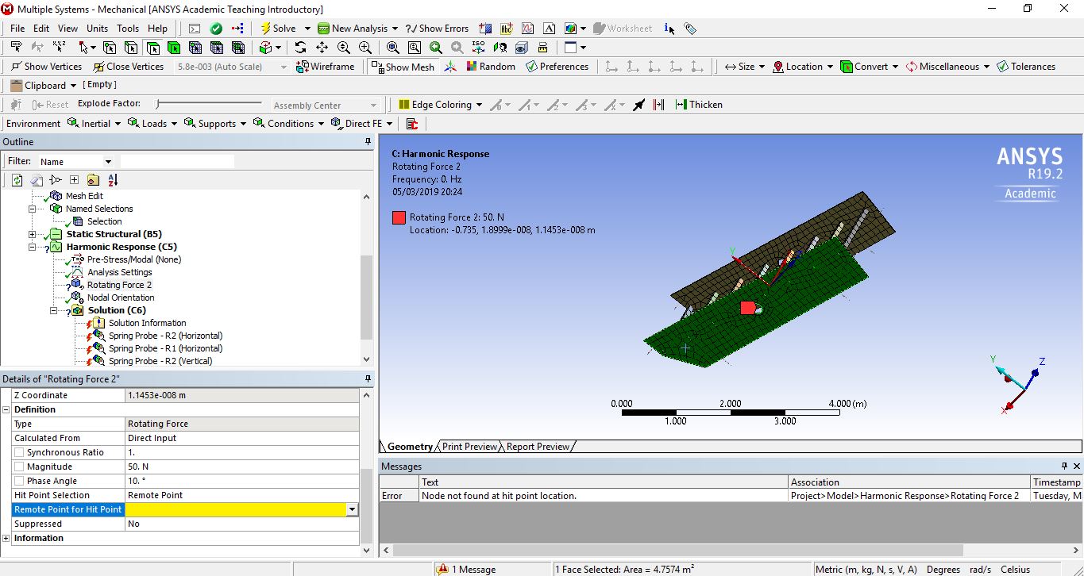Click the Random colors button
This screenshot has width=1084, height=576.
[x=491, y=67]
